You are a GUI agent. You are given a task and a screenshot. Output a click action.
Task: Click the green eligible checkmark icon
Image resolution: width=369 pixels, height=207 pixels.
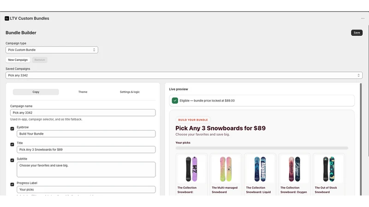(175, 100)
